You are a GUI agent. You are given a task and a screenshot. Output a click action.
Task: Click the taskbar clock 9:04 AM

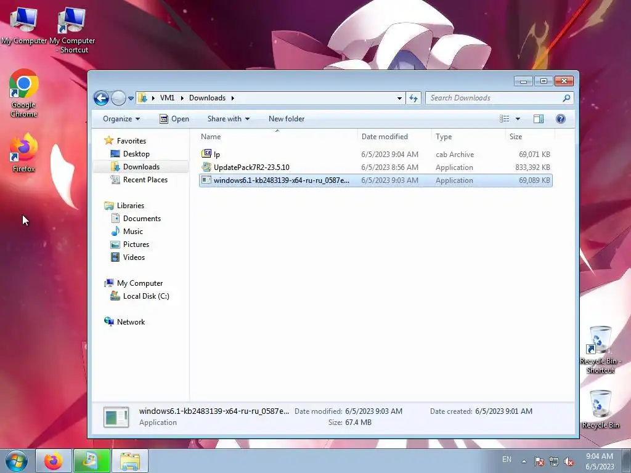599,456
